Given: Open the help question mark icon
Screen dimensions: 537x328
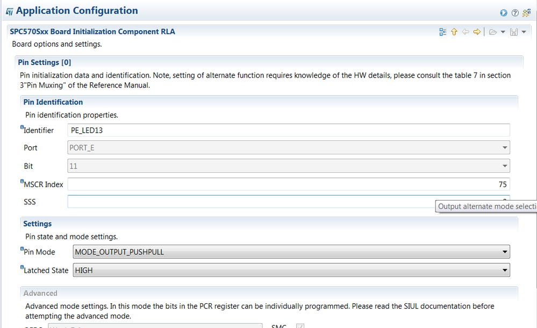Looking at the screenshot, I should click(515, 12).
